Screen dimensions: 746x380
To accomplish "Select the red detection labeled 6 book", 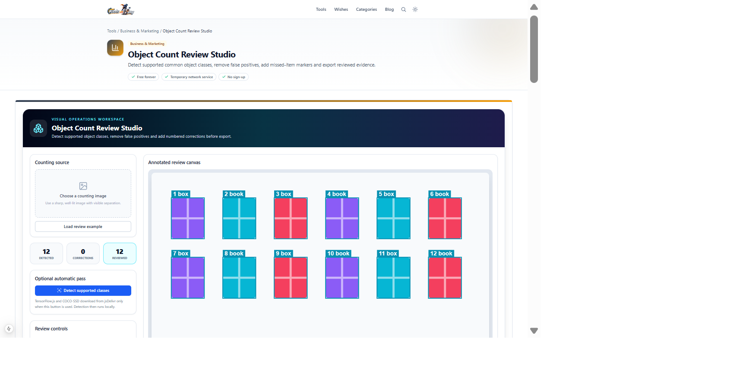I will point(445,218).
